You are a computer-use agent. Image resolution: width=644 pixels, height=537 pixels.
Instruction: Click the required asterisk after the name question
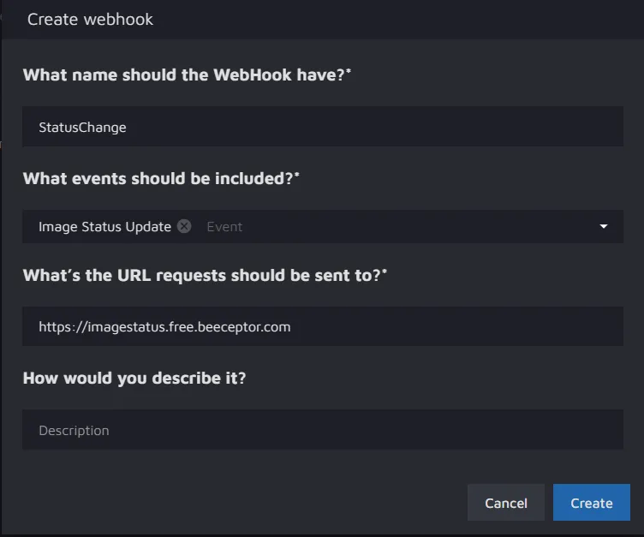[349, 70]
